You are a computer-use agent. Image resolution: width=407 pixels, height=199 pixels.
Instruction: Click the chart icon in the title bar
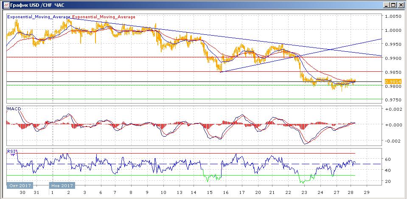(x=5, y=5)
